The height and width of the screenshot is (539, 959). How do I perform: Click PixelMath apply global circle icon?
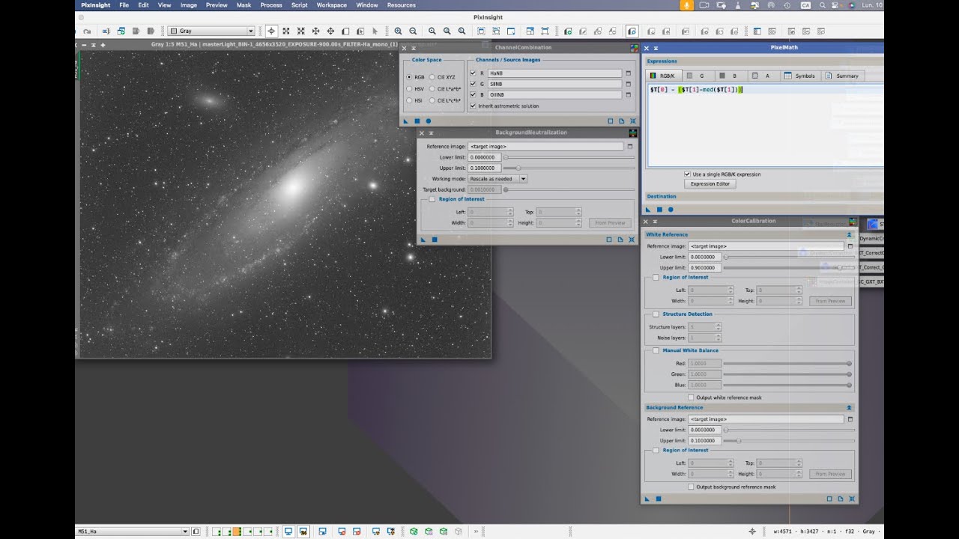tap(671, 210)
